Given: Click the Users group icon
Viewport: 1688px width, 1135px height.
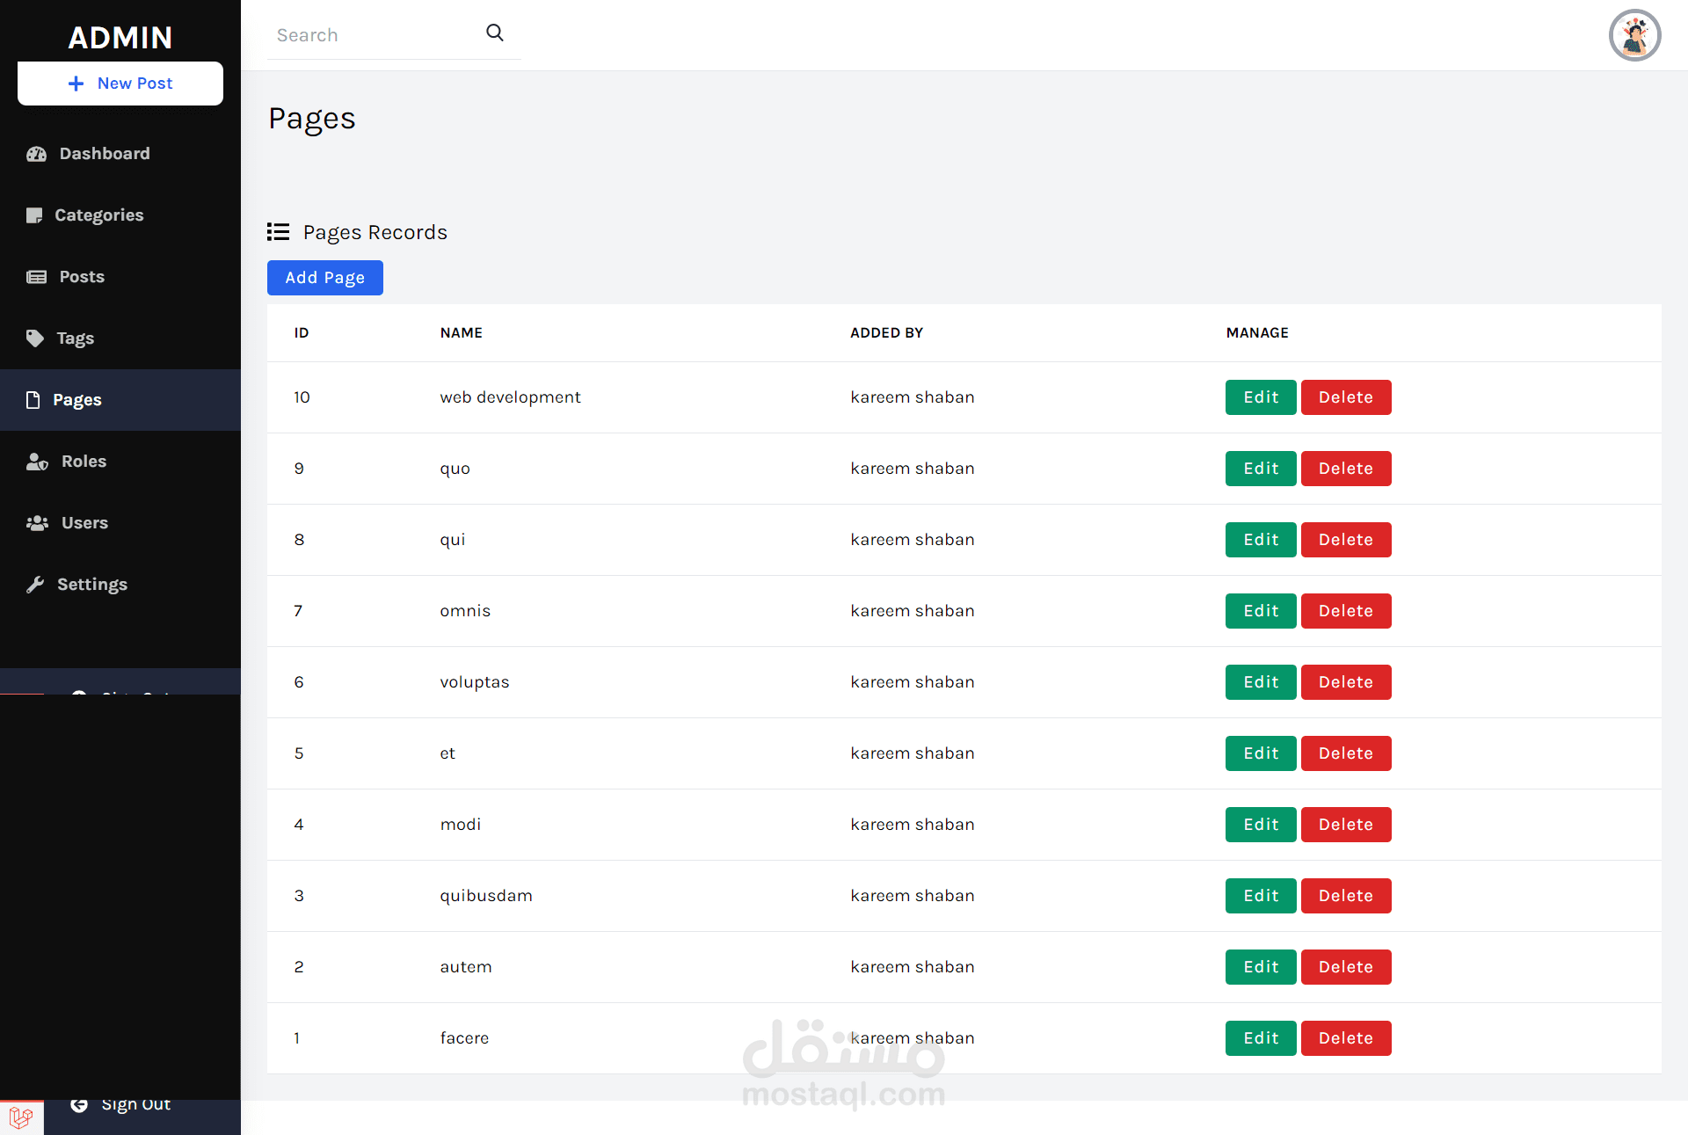Looking at the screenshot, I should tap(37, 523).
